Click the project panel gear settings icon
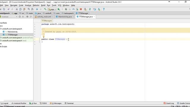 click(28, 17)
